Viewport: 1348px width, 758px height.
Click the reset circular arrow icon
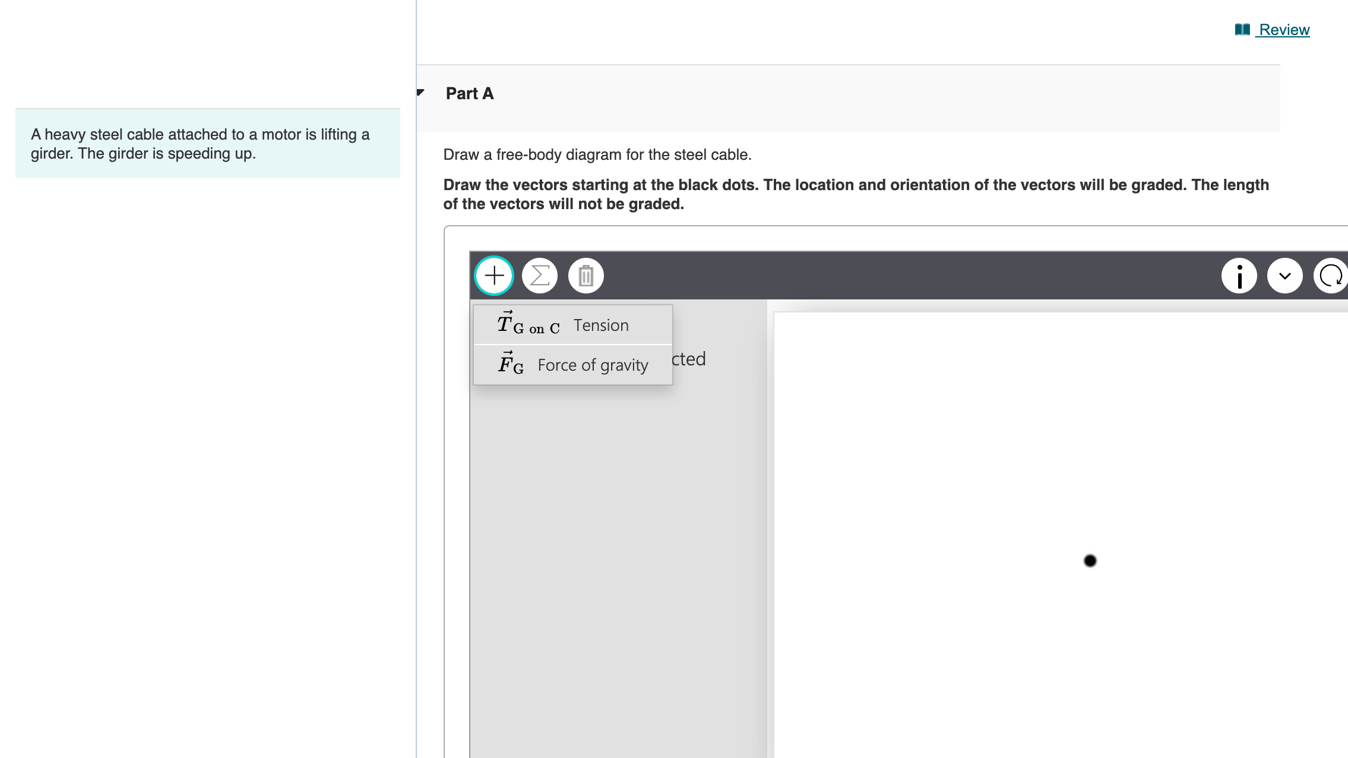pyautogui.click(x=1330, y=276)
